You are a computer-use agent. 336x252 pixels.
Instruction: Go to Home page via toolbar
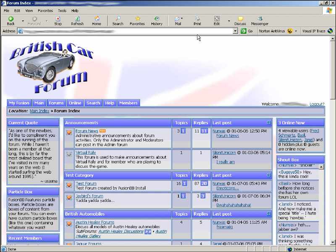point(97,21)
